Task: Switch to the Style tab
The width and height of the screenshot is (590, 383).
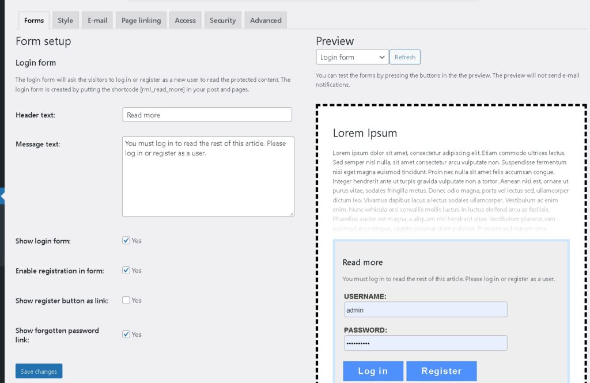Action: 65,20
